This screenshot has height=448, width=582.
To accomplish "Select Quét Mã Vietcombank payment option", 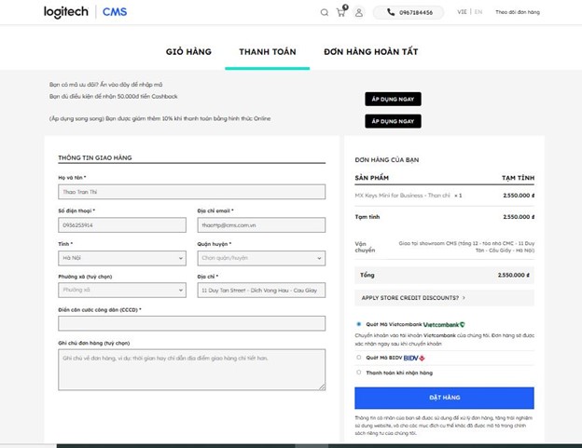I will pyautogui.click(x=360, y=324).
